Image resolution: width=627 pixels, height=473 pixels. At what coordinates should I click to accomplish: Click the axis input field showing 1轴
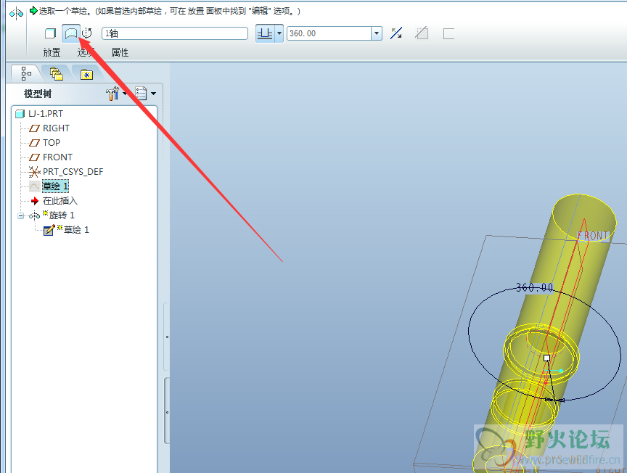click(x=175, y=33)
